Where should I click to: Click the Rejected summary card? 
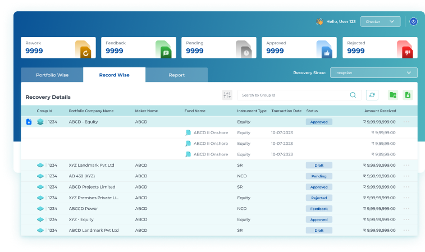coord(379,48)
